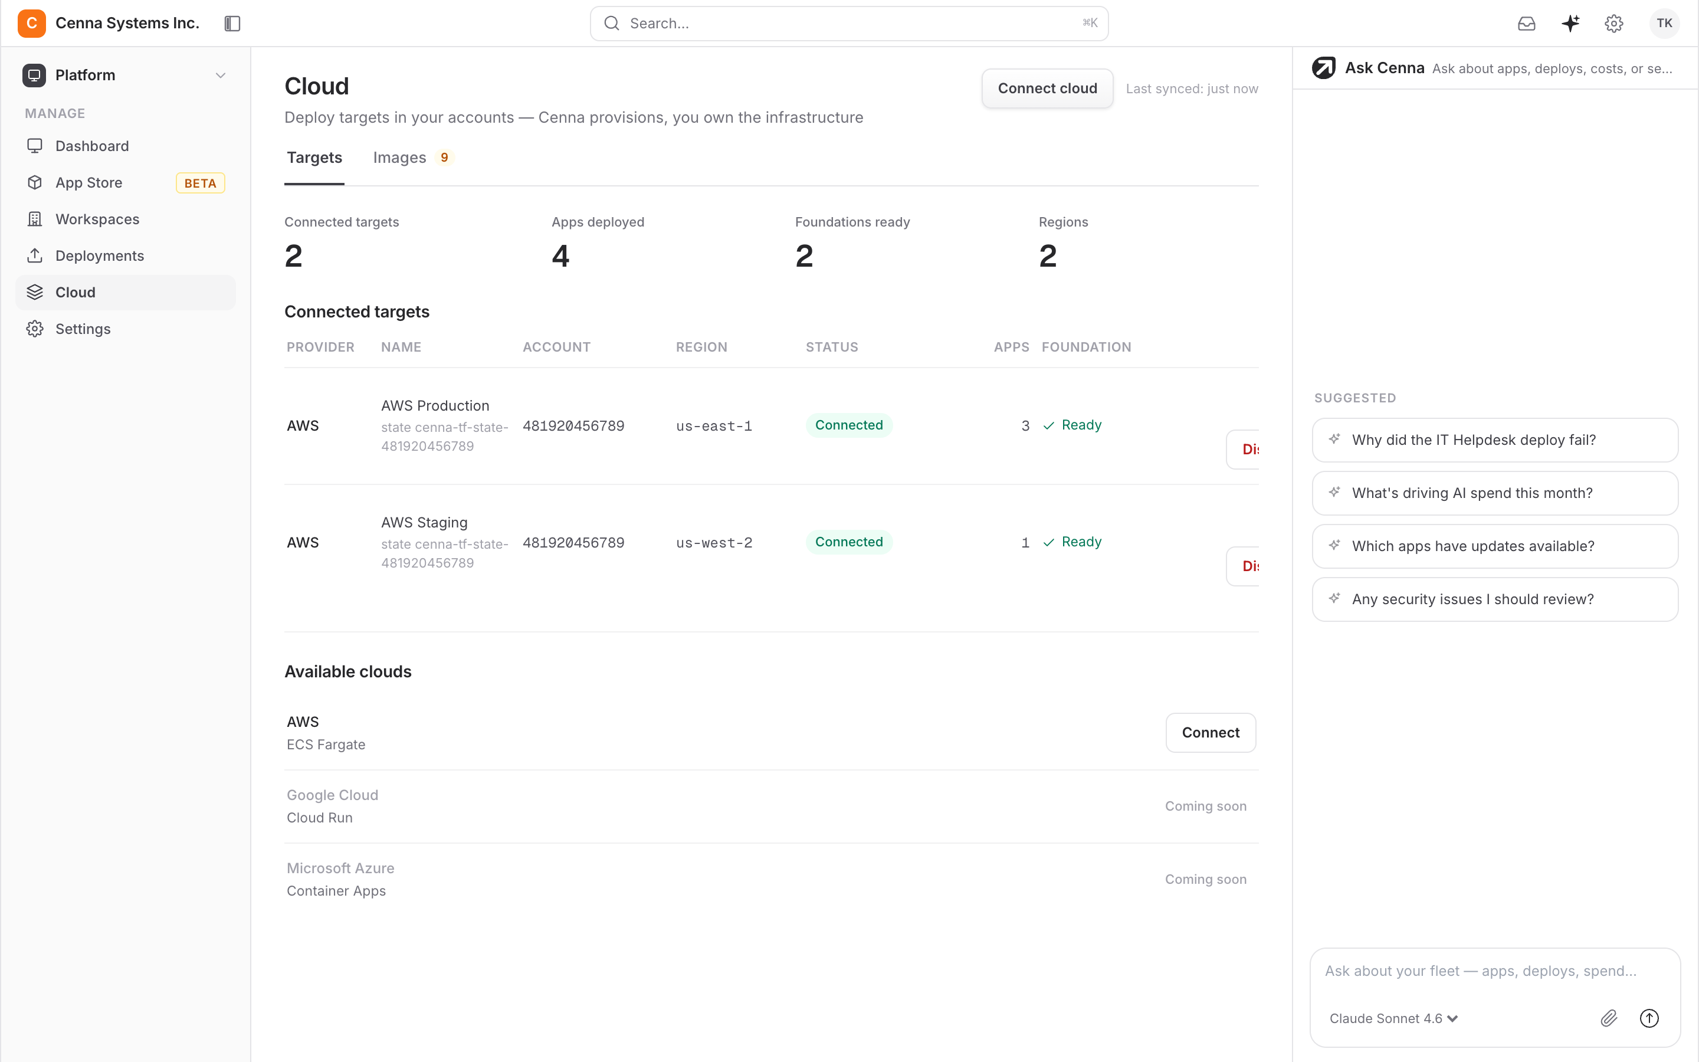This screenshot has width=1699, height=1062.
Task: Click the Dashboard sidebar icon
Action: click(x=34, y=145)
